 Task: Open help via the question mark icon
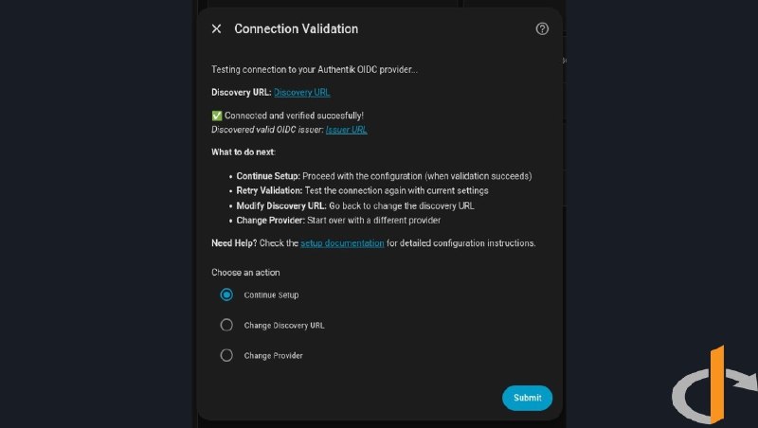tap(542, 29)
